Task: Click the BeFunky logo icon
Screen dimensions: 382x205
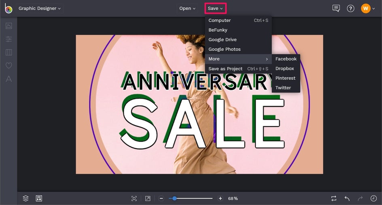Action: point(8,8)
